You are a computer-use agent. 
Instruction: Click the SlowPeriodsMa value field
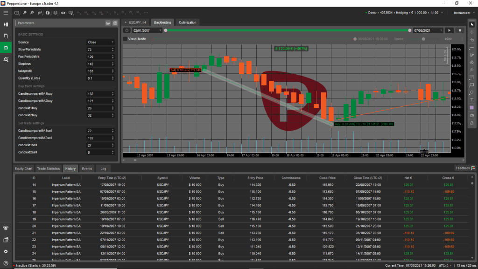[x=98, y=49]
